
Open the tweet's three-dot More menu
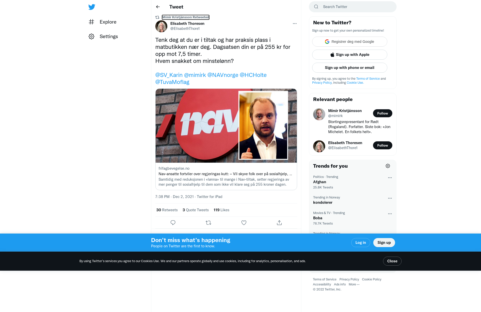(x=295, y=24)
